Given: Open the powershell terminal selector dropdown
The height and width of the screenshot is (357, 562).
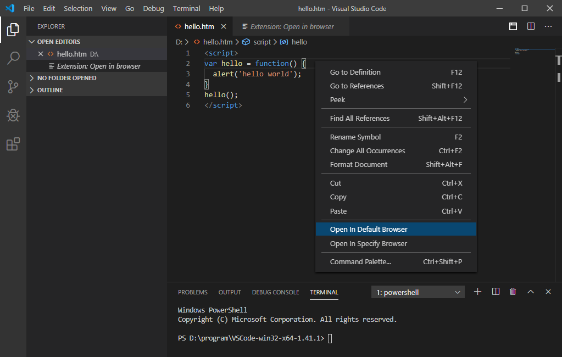Looking at the screenshot, I should [x=418, y=293].
